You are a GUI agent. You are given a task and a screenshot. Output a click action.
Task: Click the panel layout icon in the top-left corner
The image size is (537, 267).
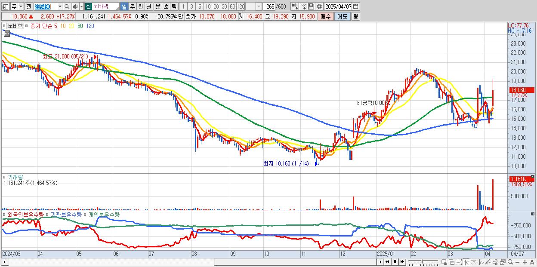5,7
